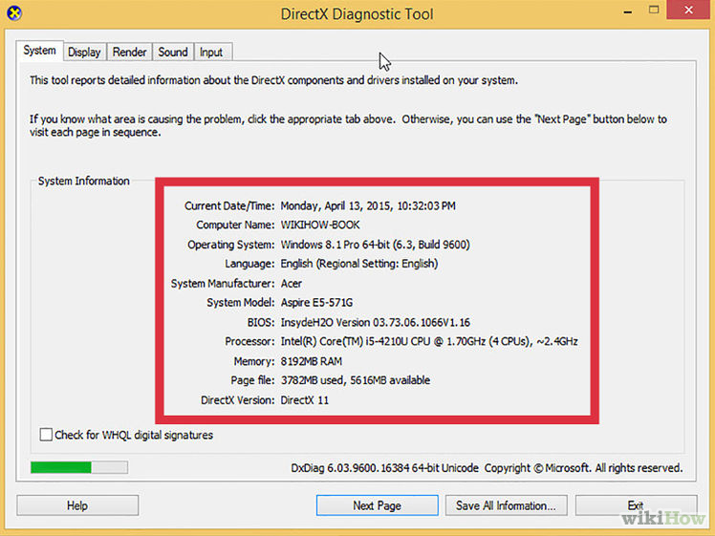Image resolution: width=715 pixels, height=536 pixels.
Task: Show the Input tab
Action: pyautogui.click(x=211, y=53)
